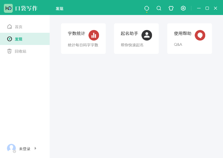Image resolution: width=223 pixels, height=158 pixels.
Task: Open the 起名助手 card title
Action: tap(130, 33)
